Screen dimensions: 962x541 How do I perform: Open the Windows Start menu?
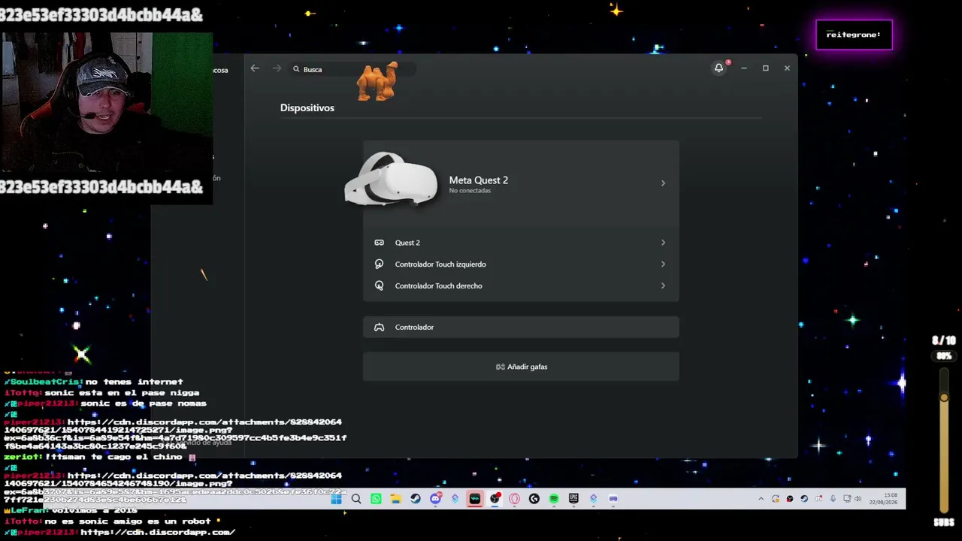pyautogui.click(x=337, y=498)
